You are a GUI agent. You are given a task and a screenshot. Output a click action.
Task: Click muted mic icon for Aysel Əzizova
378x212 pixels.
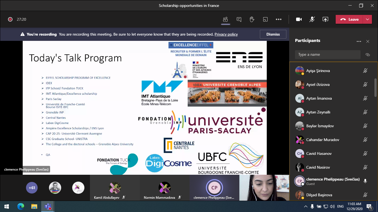click(x=365, y=84)
